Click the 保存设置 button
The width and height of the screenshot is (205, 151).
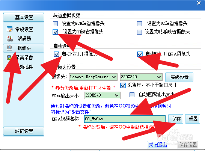point(188,145)
